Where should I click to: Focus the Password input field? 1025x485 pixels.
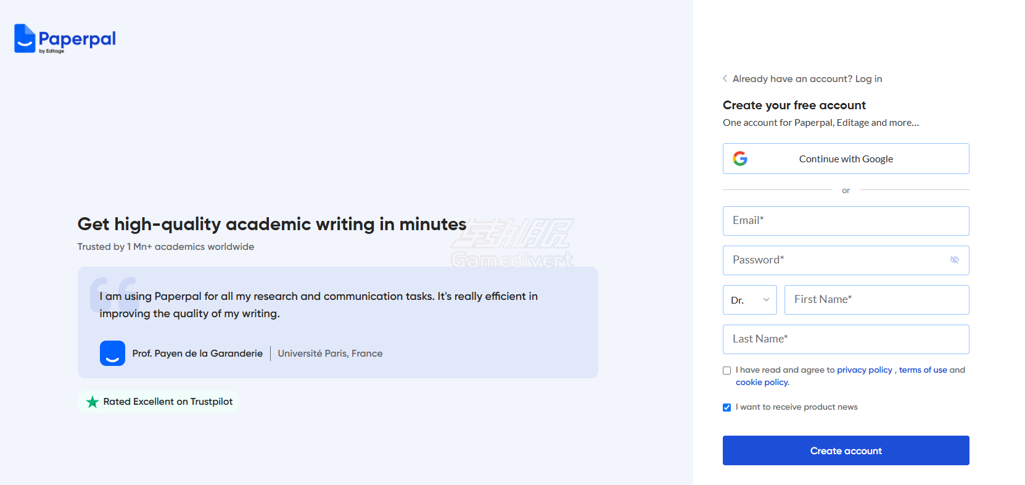click(x=846, y=260)
